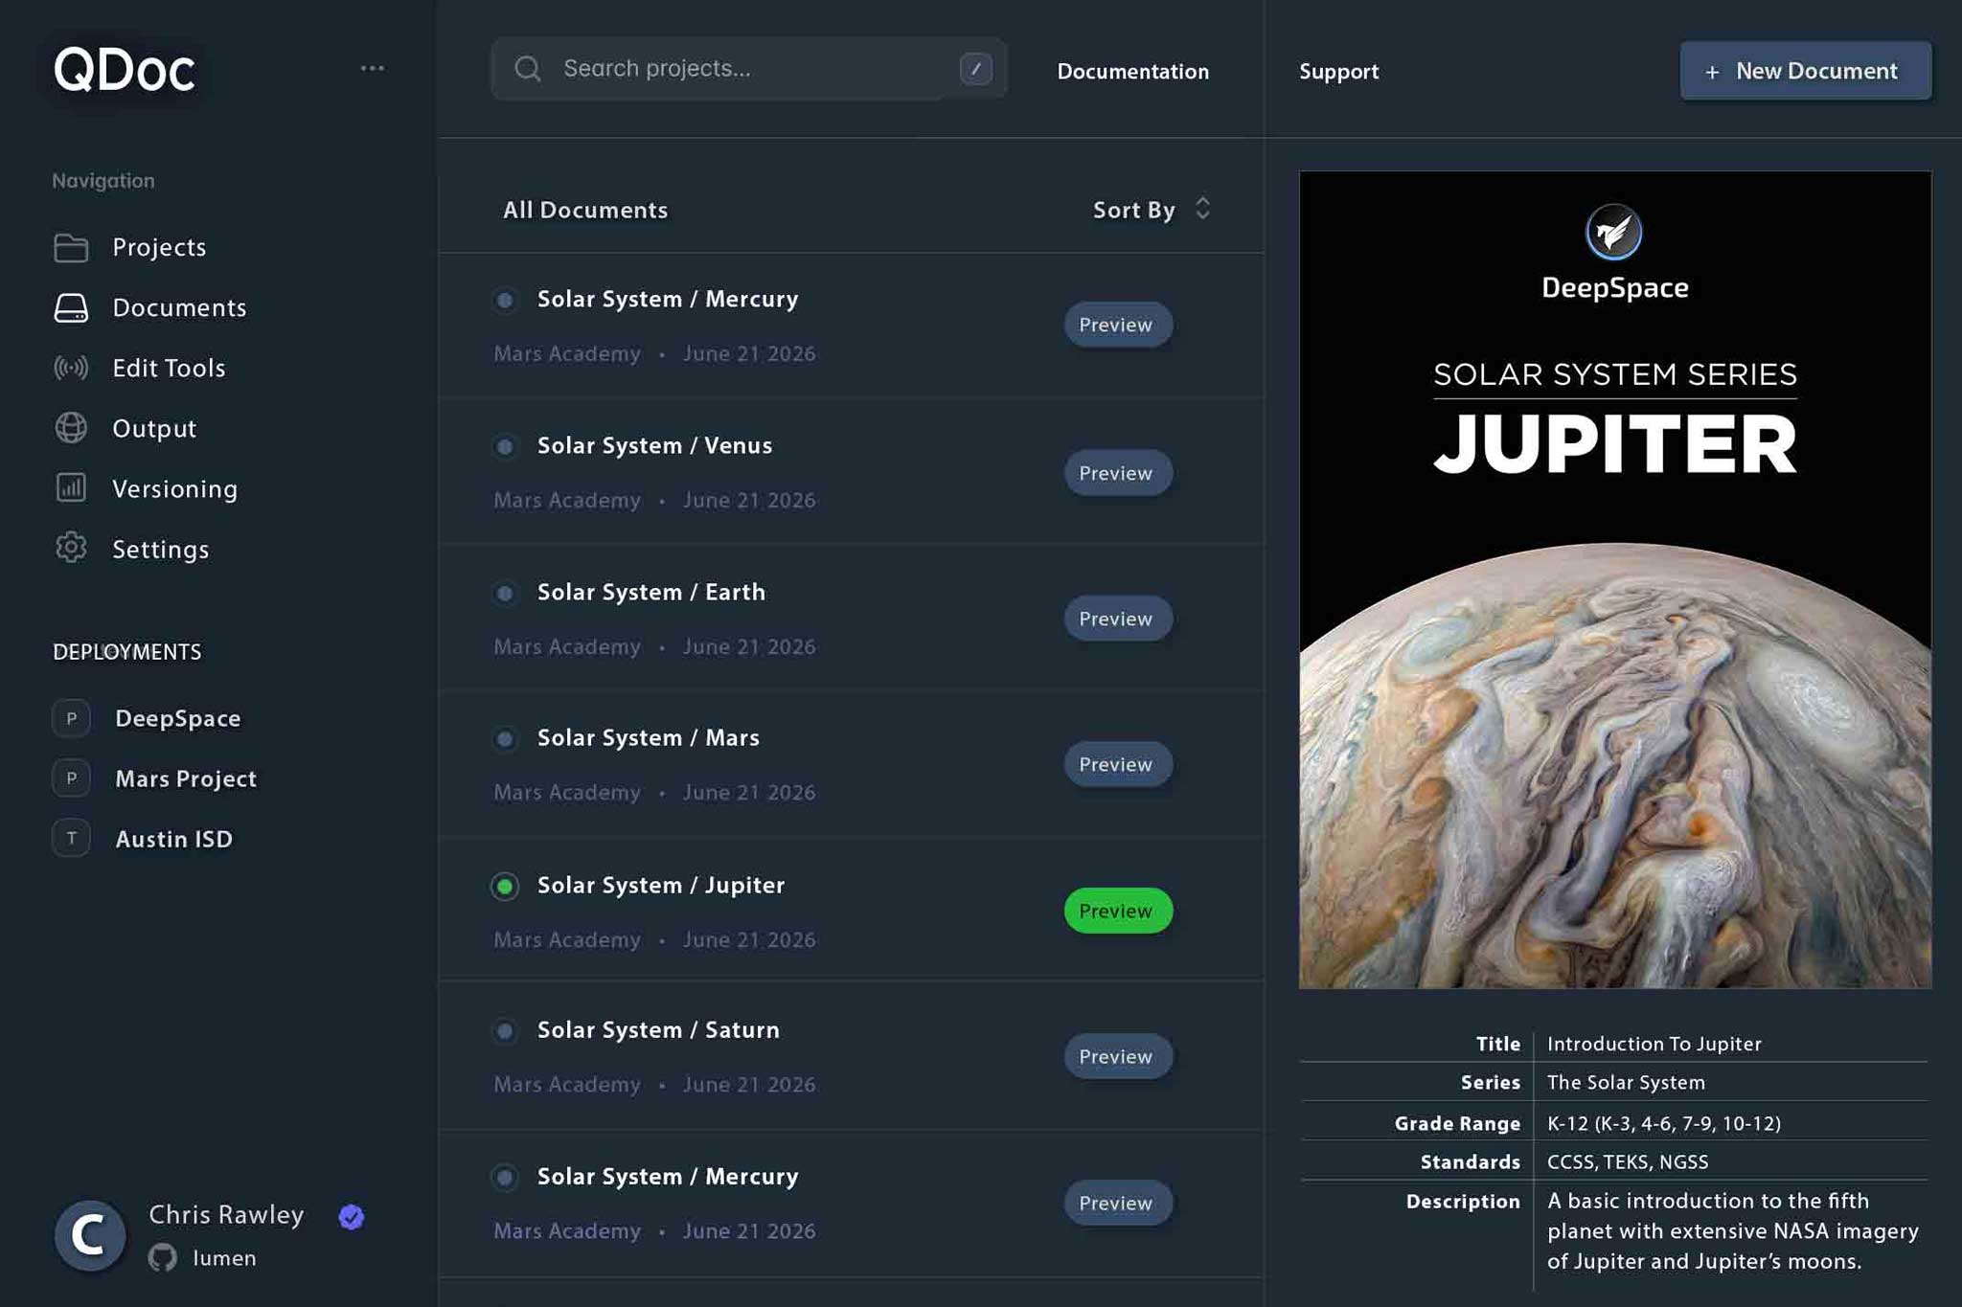The width and height of the screenshot is (1962, 1307).
Task: Click the Solar System / Saturn title
Action: (x=658, y=1029)
